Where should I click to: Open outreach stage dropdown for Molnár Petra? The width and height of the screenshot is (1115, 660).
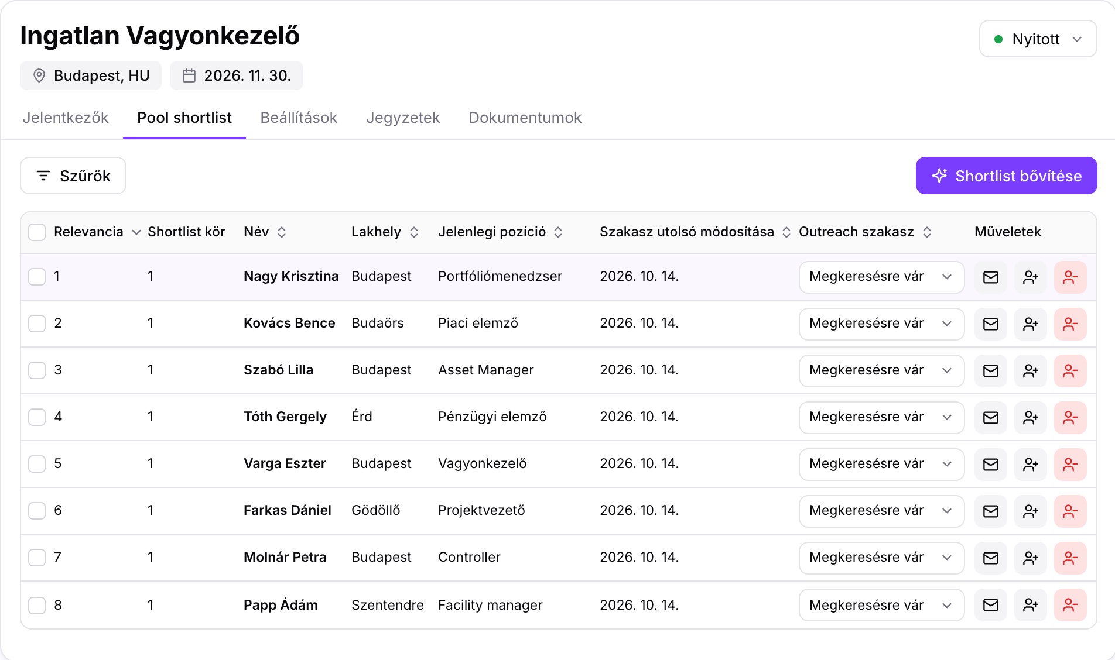pyautogui.click(x=881, y=558)
